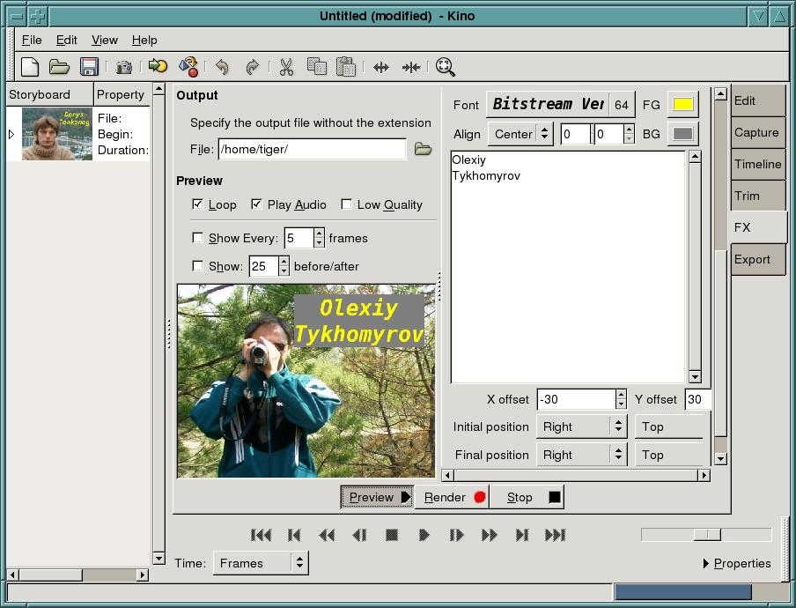Click the Undo arrow icon
The height and width of the screenshot is (608, 796).
pyautogui.click(x=222, y=67)
